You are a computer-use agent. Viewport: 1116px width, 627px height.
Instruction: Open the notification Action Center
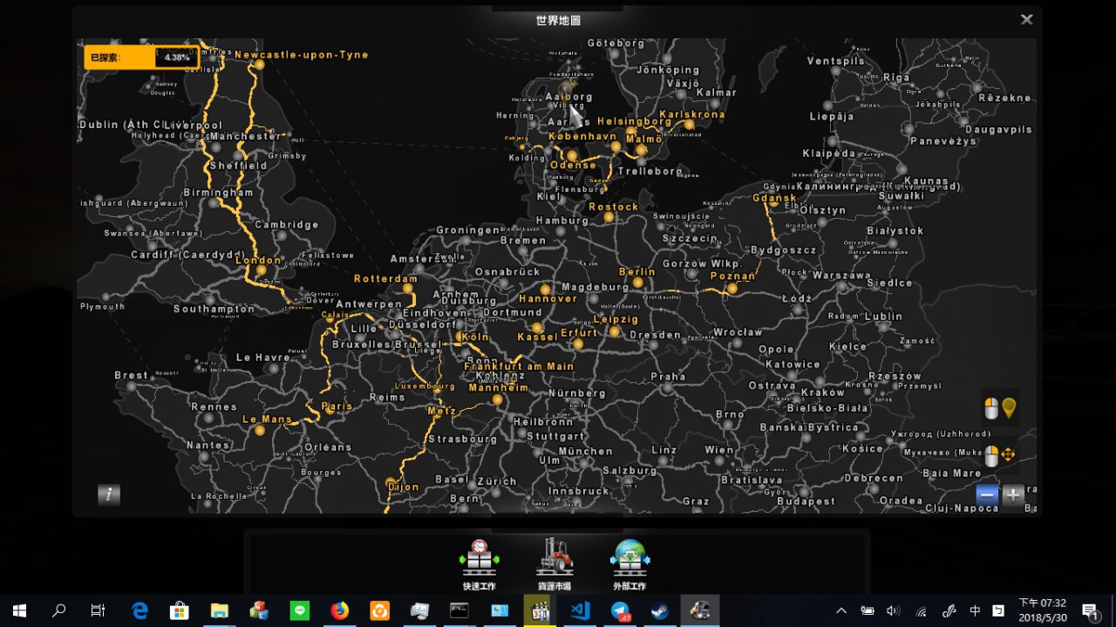(x=1090, y=610)
